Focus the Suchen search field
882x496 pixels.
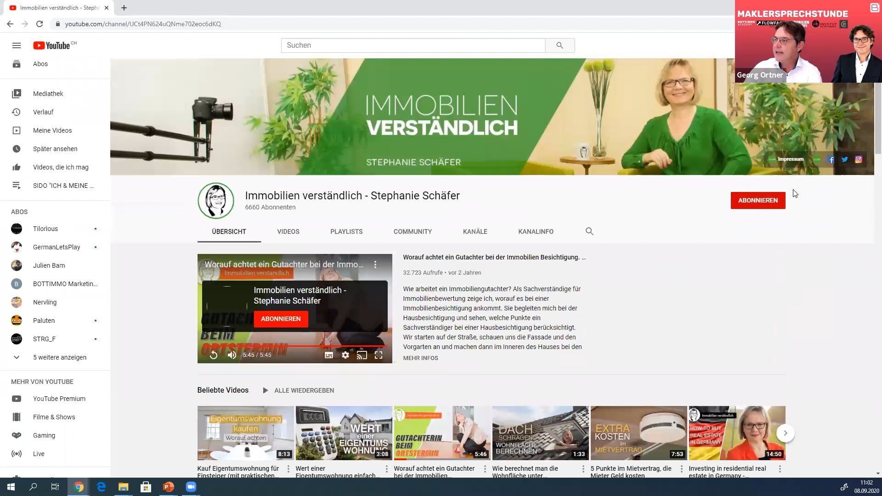coord(413,45)
